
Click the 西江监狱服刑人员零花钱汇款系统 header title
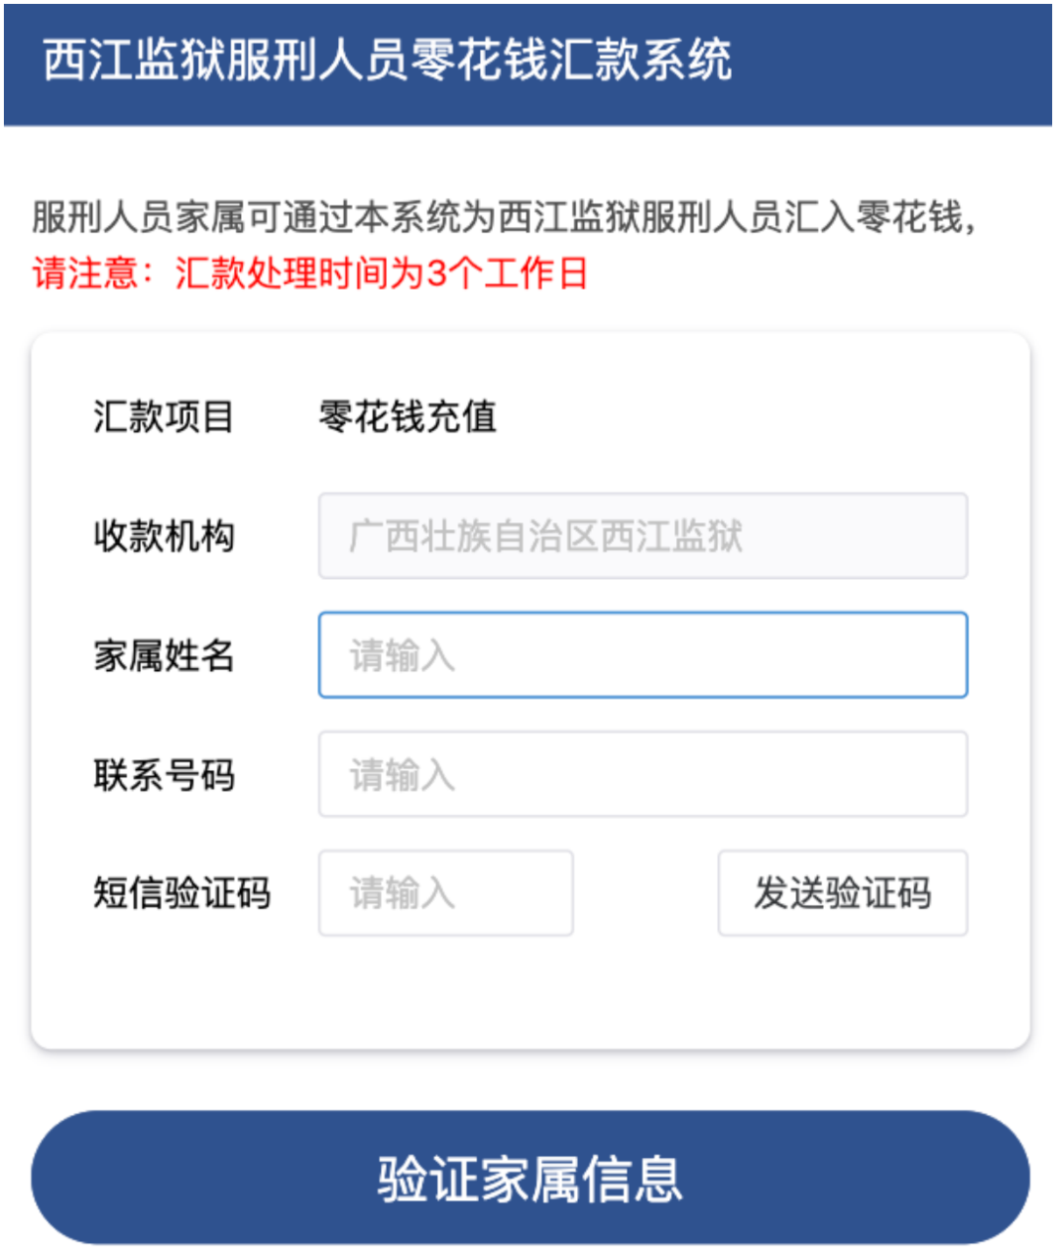(387, 61)
